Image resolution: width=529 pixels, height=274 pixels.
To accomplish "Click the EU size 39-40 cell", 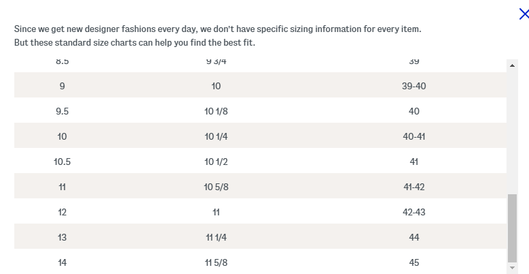I will 414,86.
